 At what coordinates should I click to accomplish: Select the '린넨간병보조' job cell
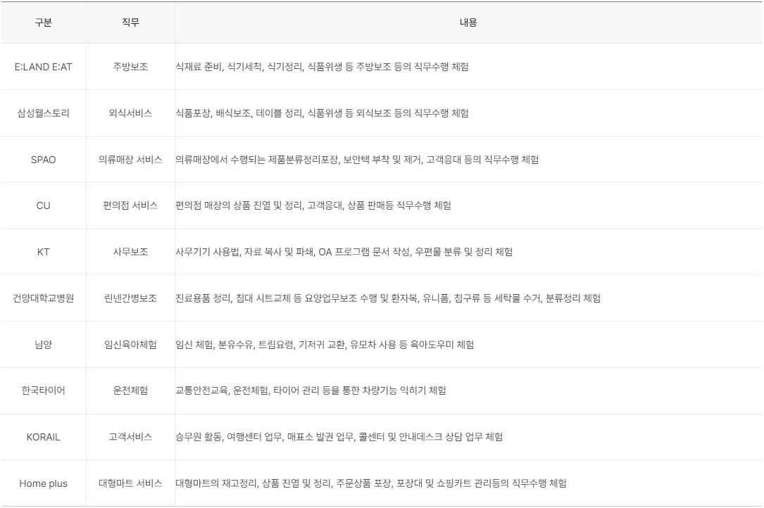pos(130,298)
